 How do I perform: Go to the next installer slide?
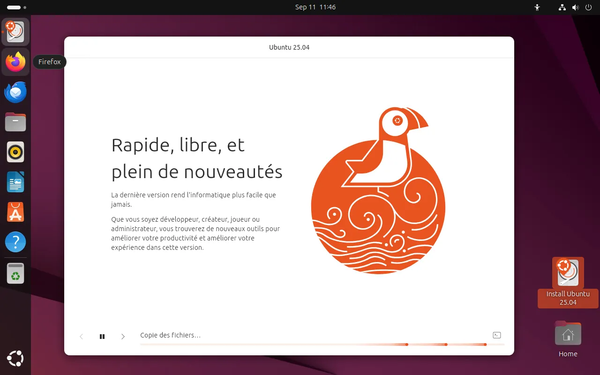123,337
